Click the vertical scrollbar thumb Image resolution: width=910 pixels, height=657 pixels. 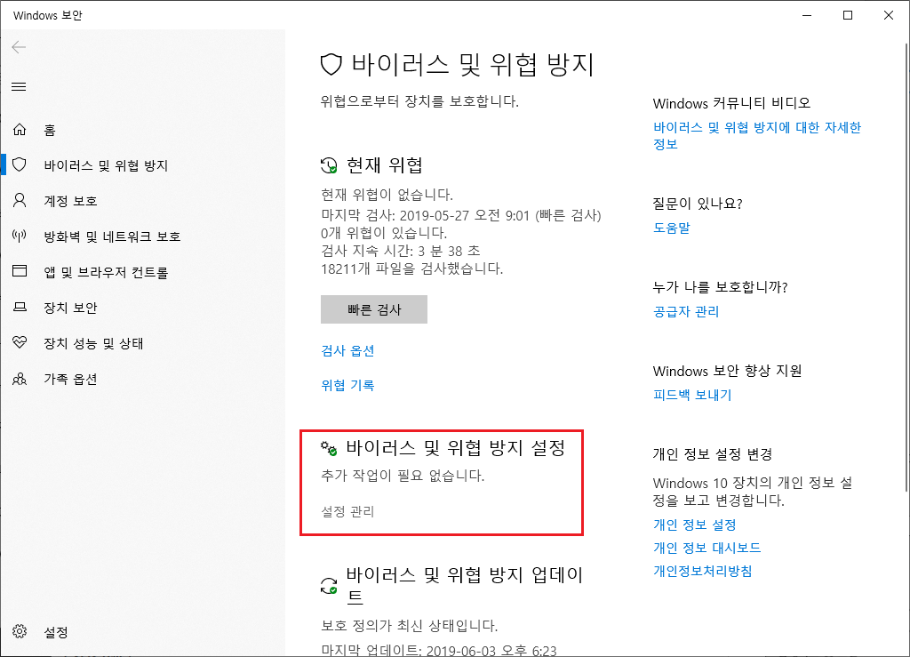906,267
